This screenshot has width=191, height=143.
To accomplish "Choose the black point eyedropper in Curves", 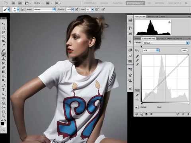I will 137,56.
